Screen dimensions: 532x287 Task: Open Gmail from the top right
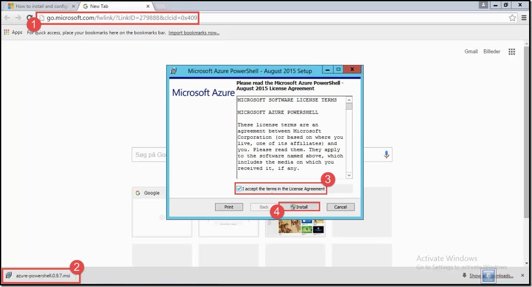(x=471, y=51)
